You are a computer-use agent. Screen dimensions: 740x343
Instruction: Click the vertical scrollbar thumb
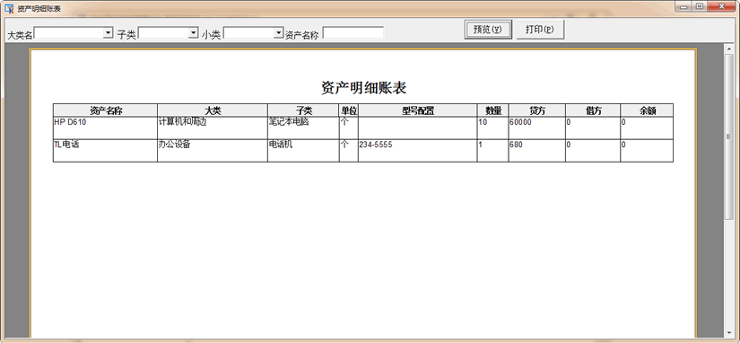click(x=729, y=136)
